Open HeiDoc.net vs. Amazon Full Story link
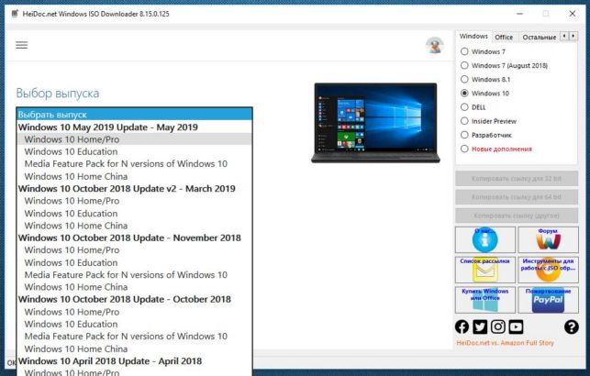The image size is (590, 376). 505,343
